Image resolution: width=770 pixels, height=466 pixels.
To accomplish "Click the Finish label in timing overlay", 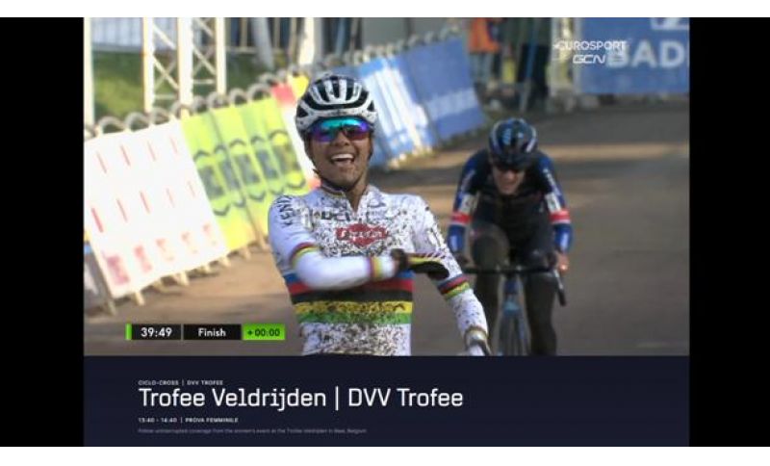I will click(212, 332).
